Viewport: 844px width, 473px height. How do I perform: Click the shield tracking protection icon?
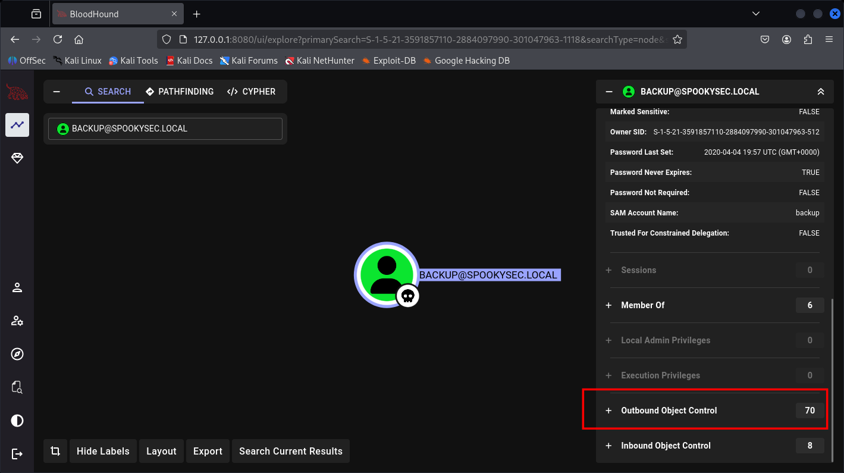pos(167,39)
